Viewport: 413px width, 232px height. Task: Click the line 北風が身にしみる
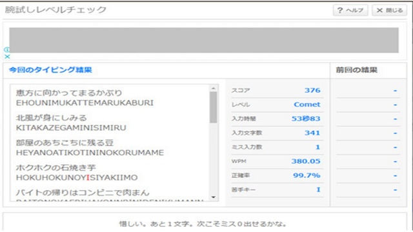[52, 118]
